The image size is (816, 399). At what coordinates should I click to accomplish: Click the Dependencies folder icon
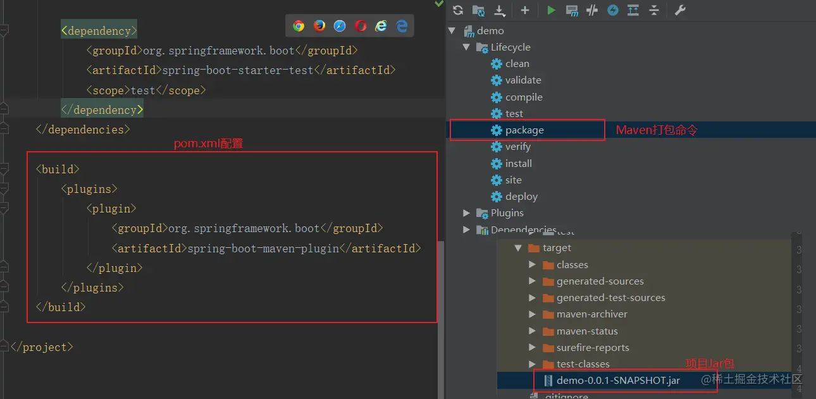coord(482,230)
